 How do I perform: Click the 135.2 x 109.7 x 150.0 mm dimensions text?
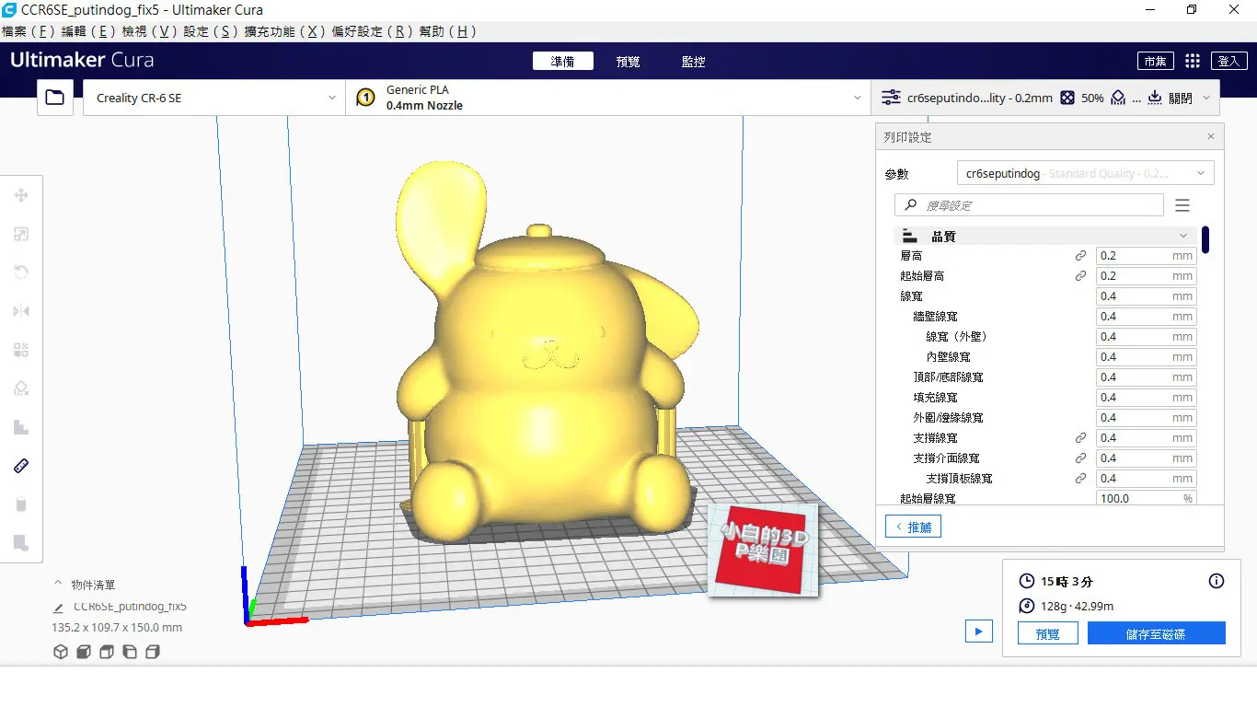point(117,628)
